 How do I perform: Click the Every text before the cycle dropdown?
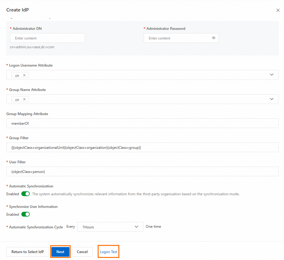tap(71, 227)
